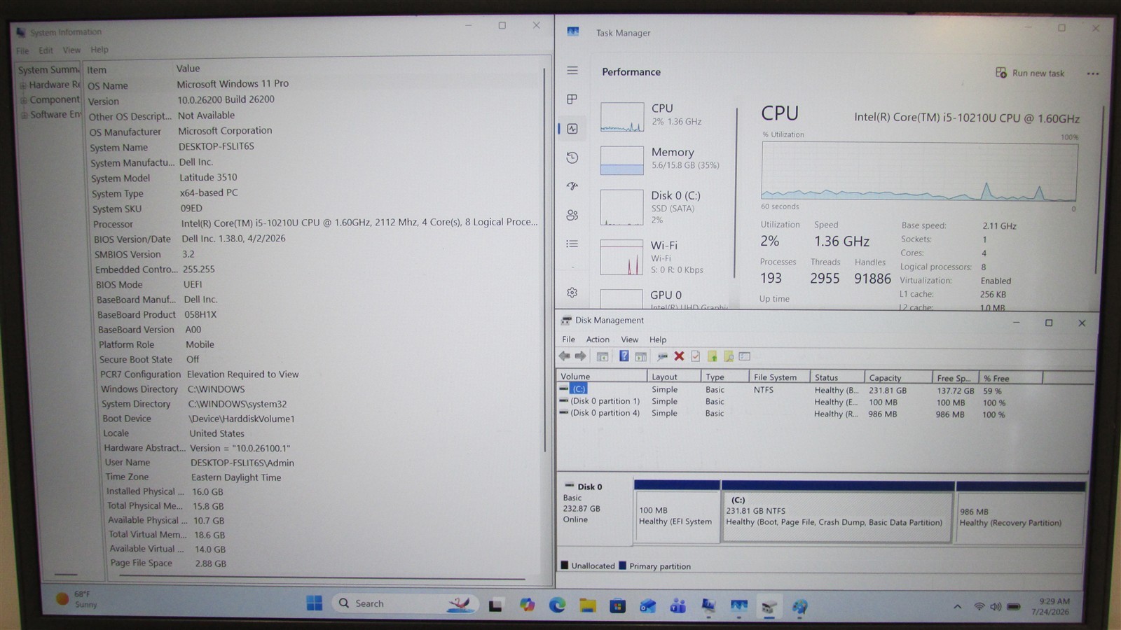Open Processes page in Task Manager sidebar

572,99
